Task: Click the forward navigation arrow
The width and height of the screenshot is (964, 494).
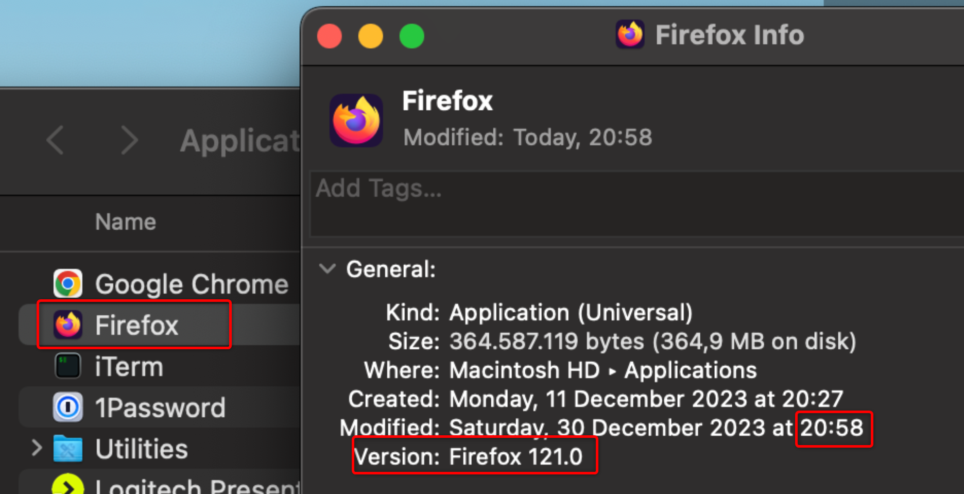Action: click(x=130, y=140)
